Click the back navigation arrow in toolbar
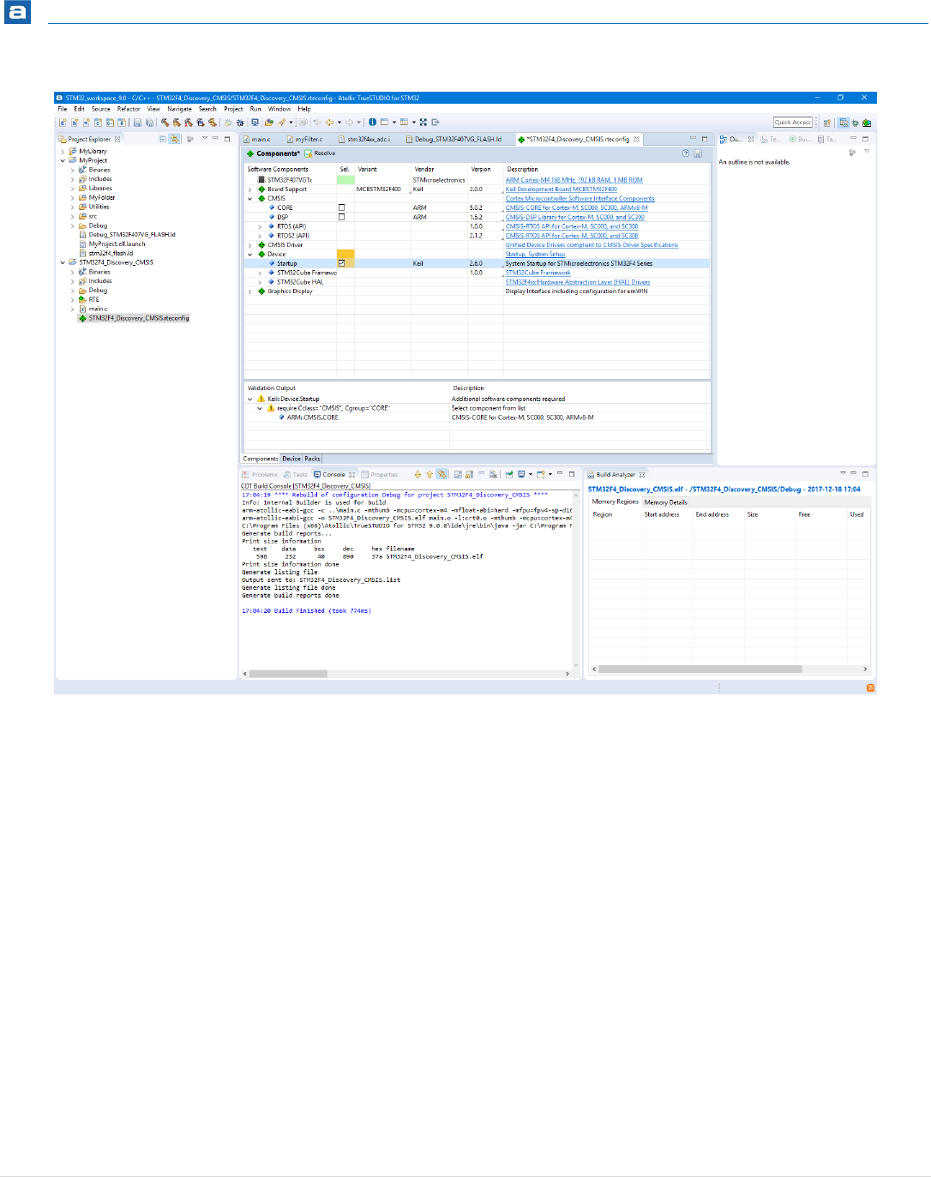Image resolution: width=931 pixels, height=1177 pixels. point(329,123)
